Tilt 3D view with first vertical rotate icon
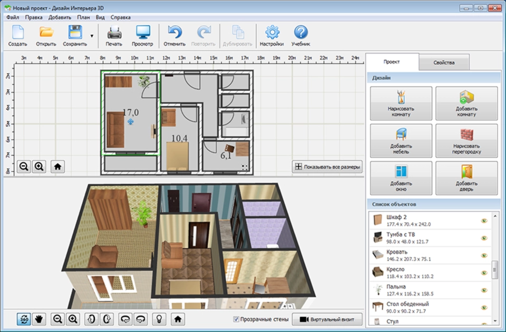This screenshot has width=506, height=332. (x=91, y=319)
